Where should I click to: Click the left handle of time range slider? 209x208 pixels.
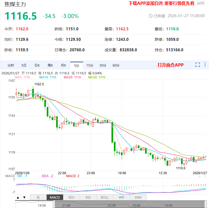(54, 204)
